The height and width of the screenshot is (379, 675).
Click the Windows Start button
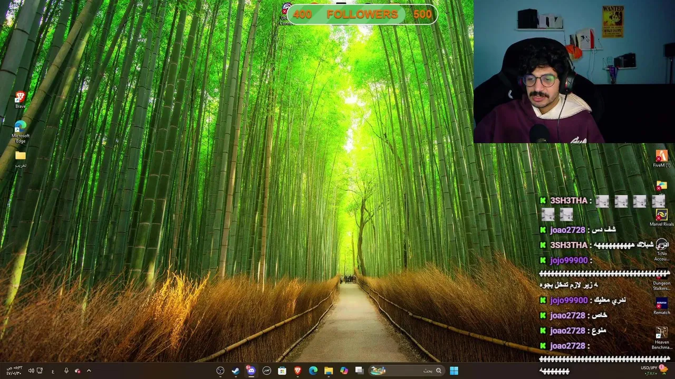(454, 371)
